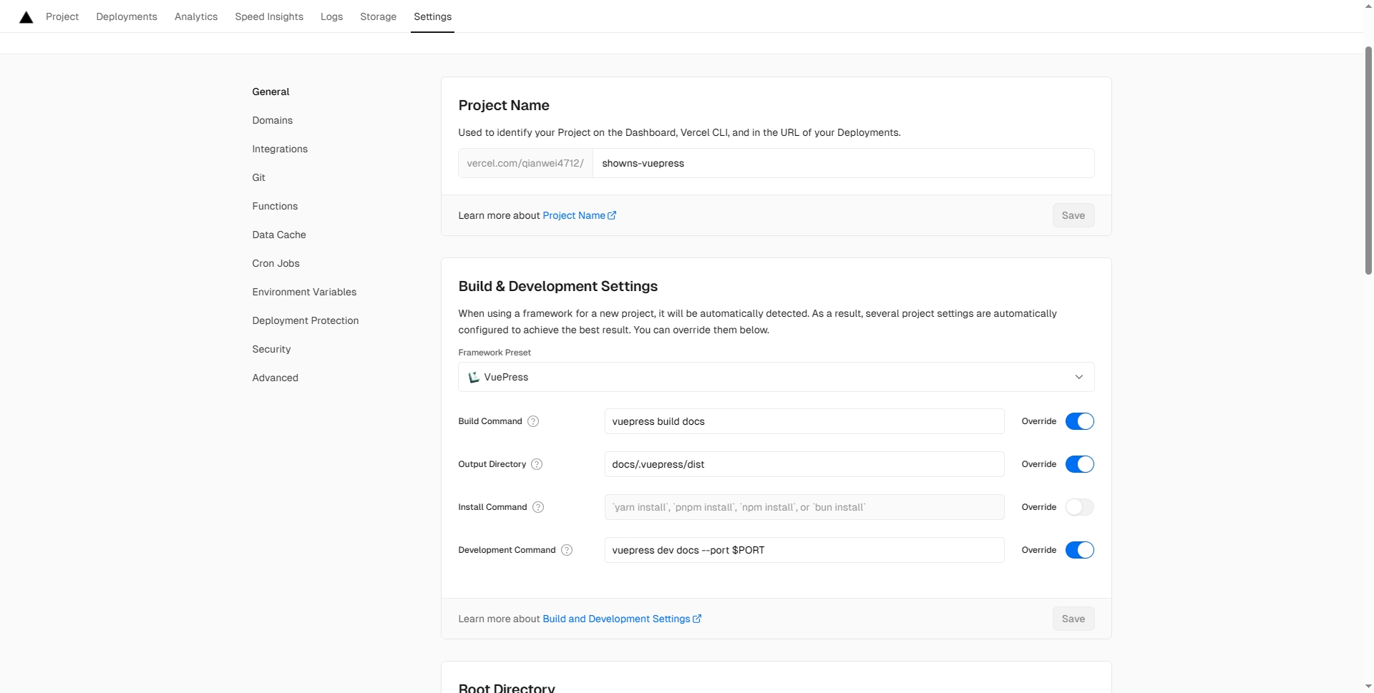Viewport: 1374px width, 693px height.
Task: Toggle Build Command override switch
Action: tap(1079, 421)
